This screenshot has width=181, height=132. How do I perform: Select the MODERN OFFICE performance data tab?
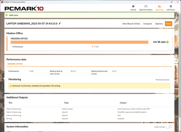[15, 64]
